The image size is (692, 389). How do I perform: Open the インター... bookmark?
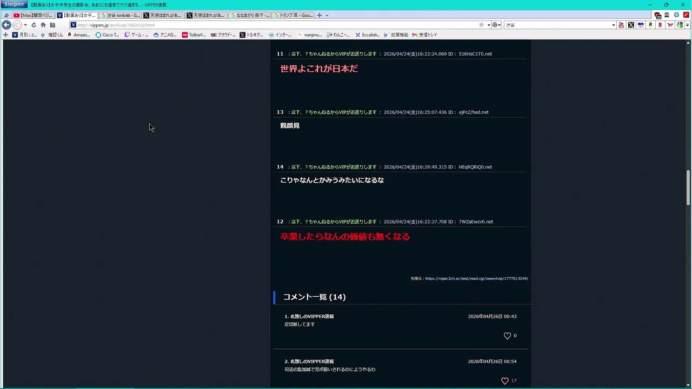pyautogui.click(x=280, y=35)
